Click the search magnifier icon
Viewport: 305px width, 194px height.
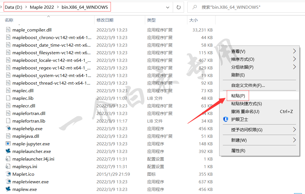194,7
